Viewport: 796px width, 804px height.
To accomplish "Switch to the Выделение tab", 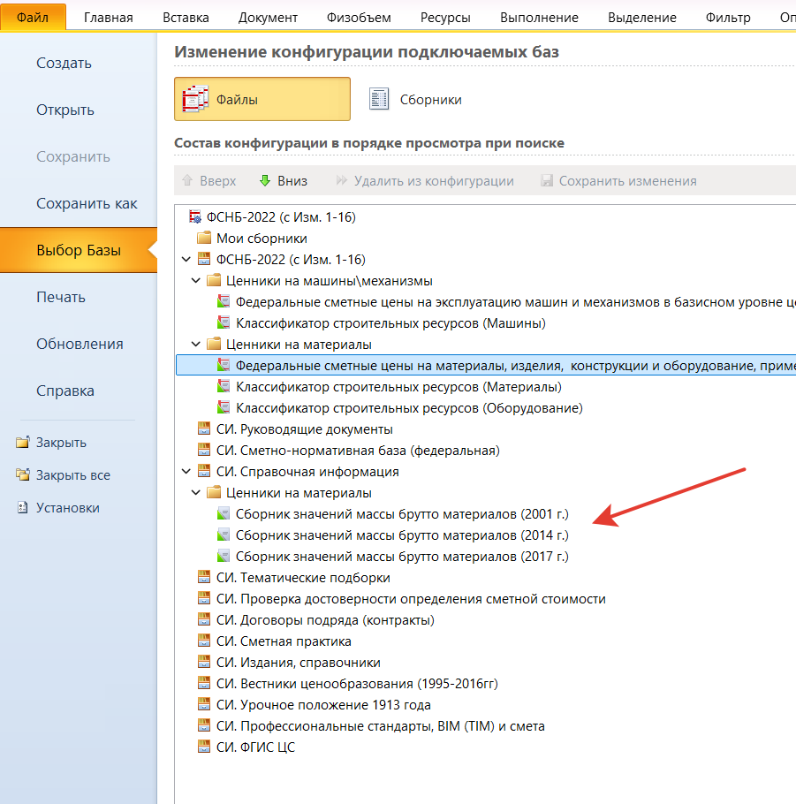I will pyautogui.click(x=641, y=18).
